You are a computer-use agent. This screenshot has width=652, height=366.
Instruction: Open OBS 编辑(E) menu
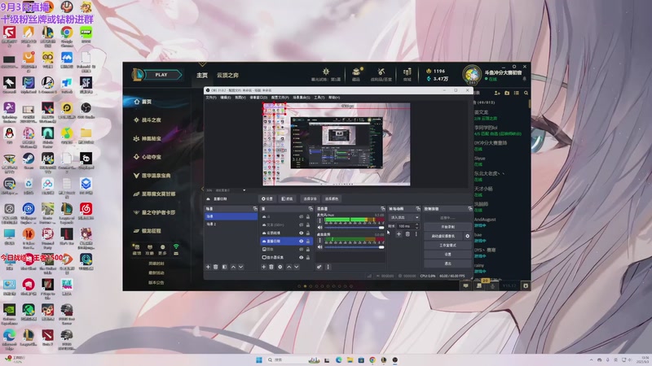click(226, 98)
